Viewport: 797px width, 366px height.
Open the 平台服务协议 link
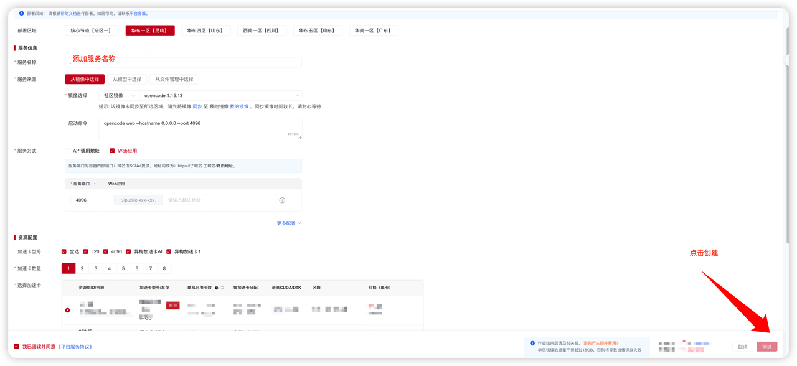point(75,347)
